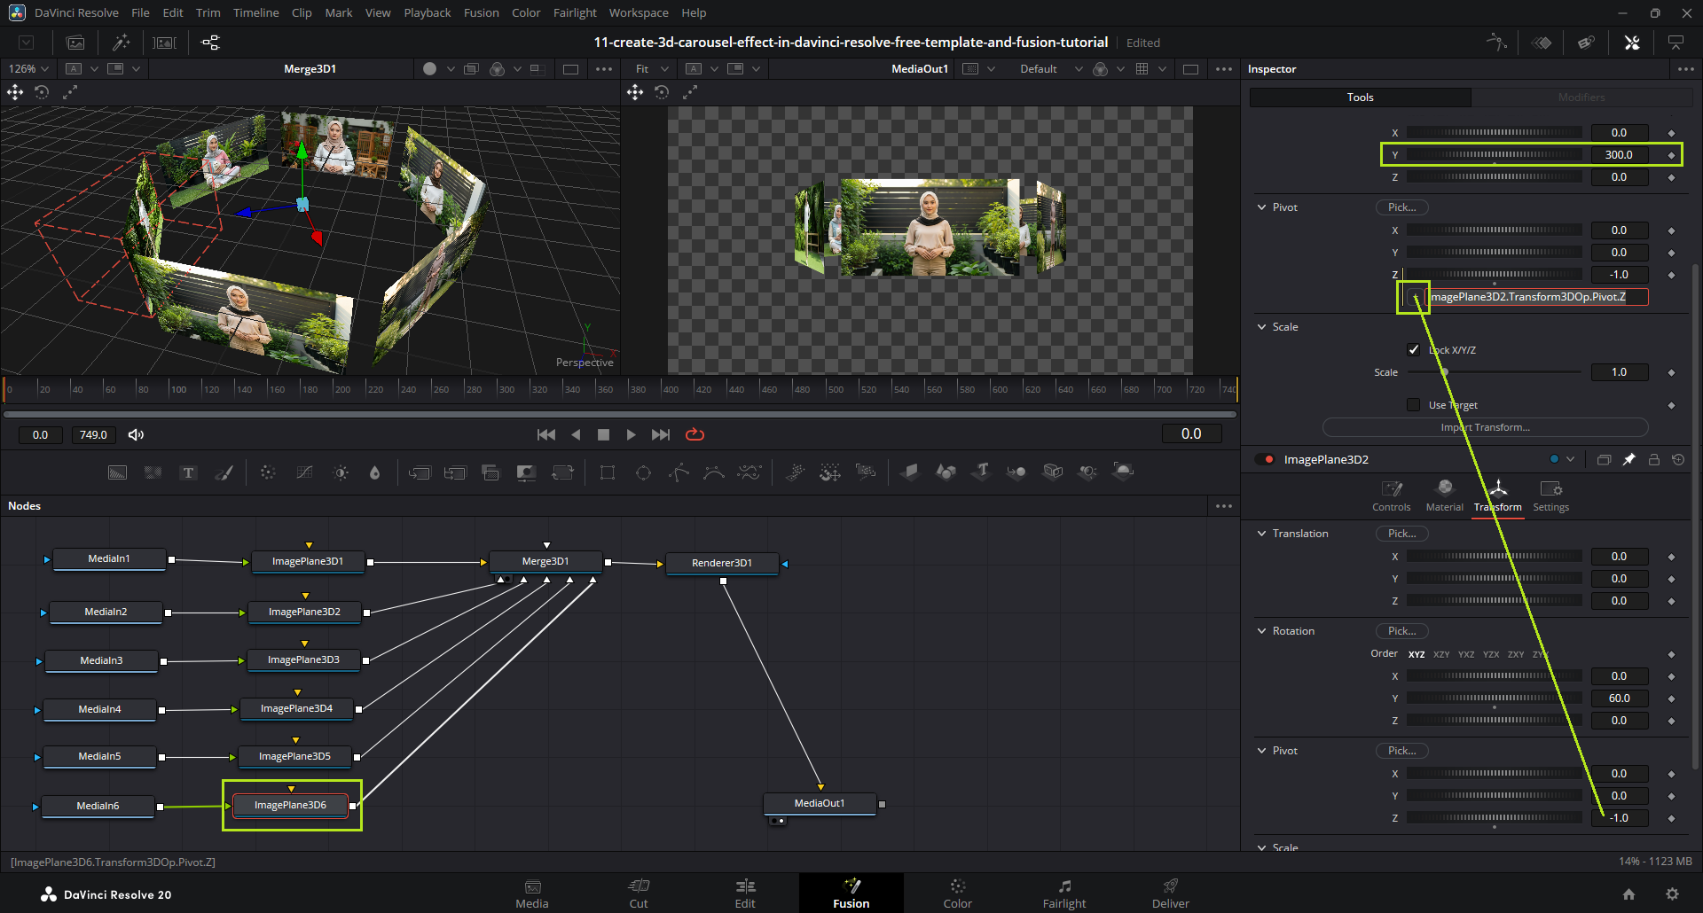The image size is (1703, 913).
Task: Toggle the ImagePlane3D2 enable switch
Action: point(1265,459)
